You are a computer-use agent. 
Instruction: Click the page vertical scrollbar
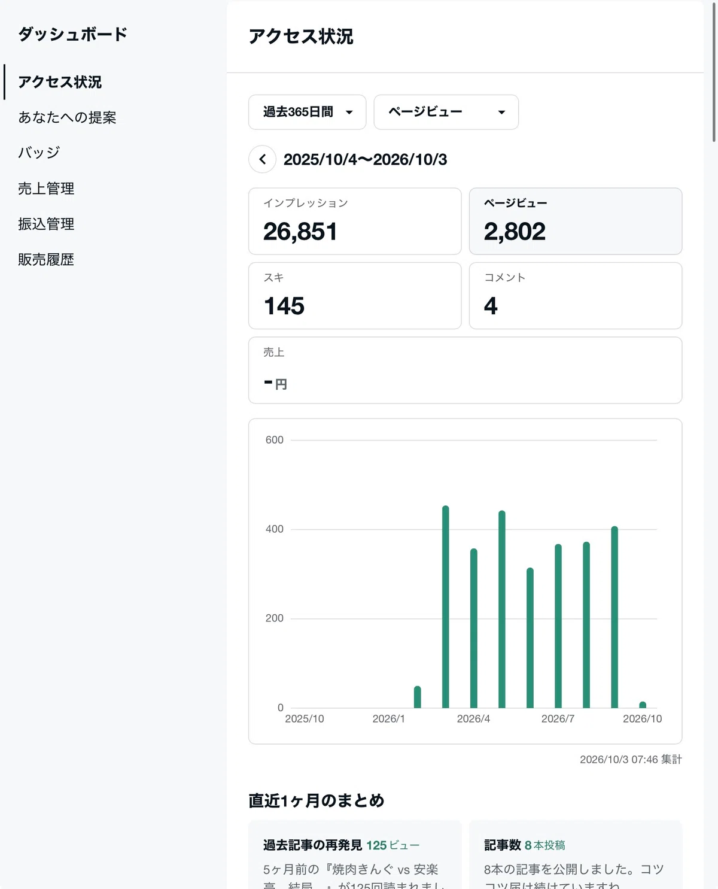714,72
